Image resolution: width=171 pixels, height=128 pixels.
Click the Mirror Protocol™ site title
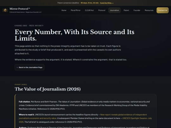20,9
